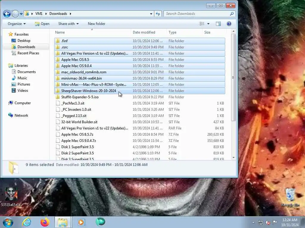Select the All Vegas Pro RAR file
The height and width of the screenshot is (228, 305).
click(x=140, y=128)
